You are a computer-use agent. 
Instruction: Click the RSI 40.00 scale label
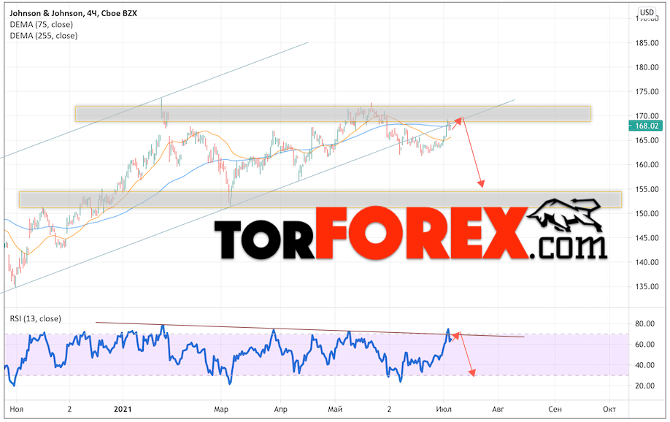(644, 365)
